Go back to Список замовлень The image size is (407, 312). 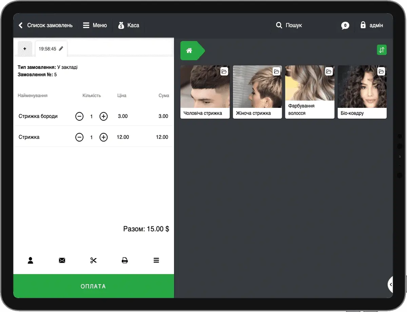[45, 25]
